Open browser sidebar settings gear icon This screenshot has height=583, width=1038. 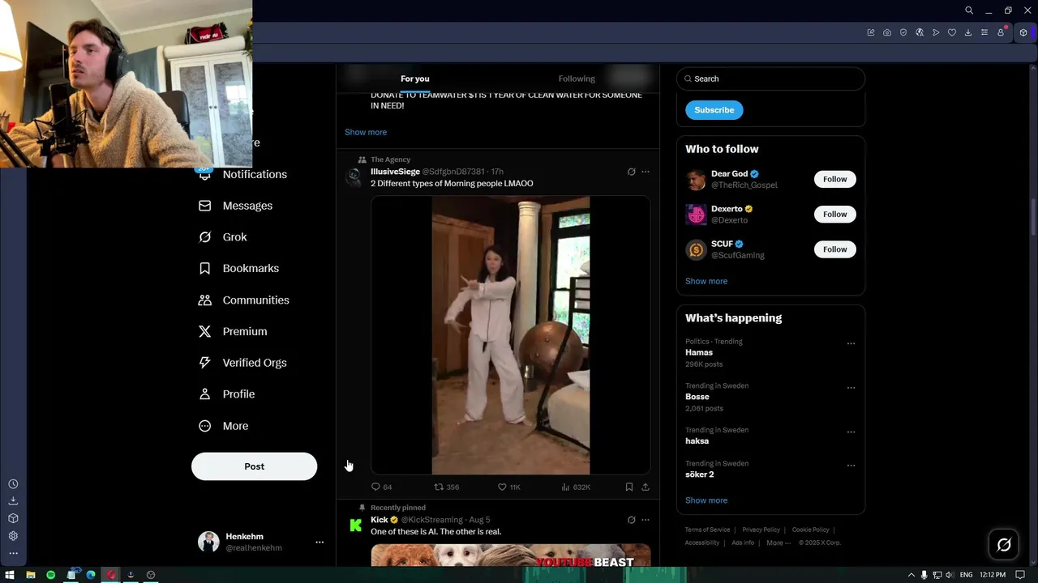pyautogui.click(x=13, y=536)
